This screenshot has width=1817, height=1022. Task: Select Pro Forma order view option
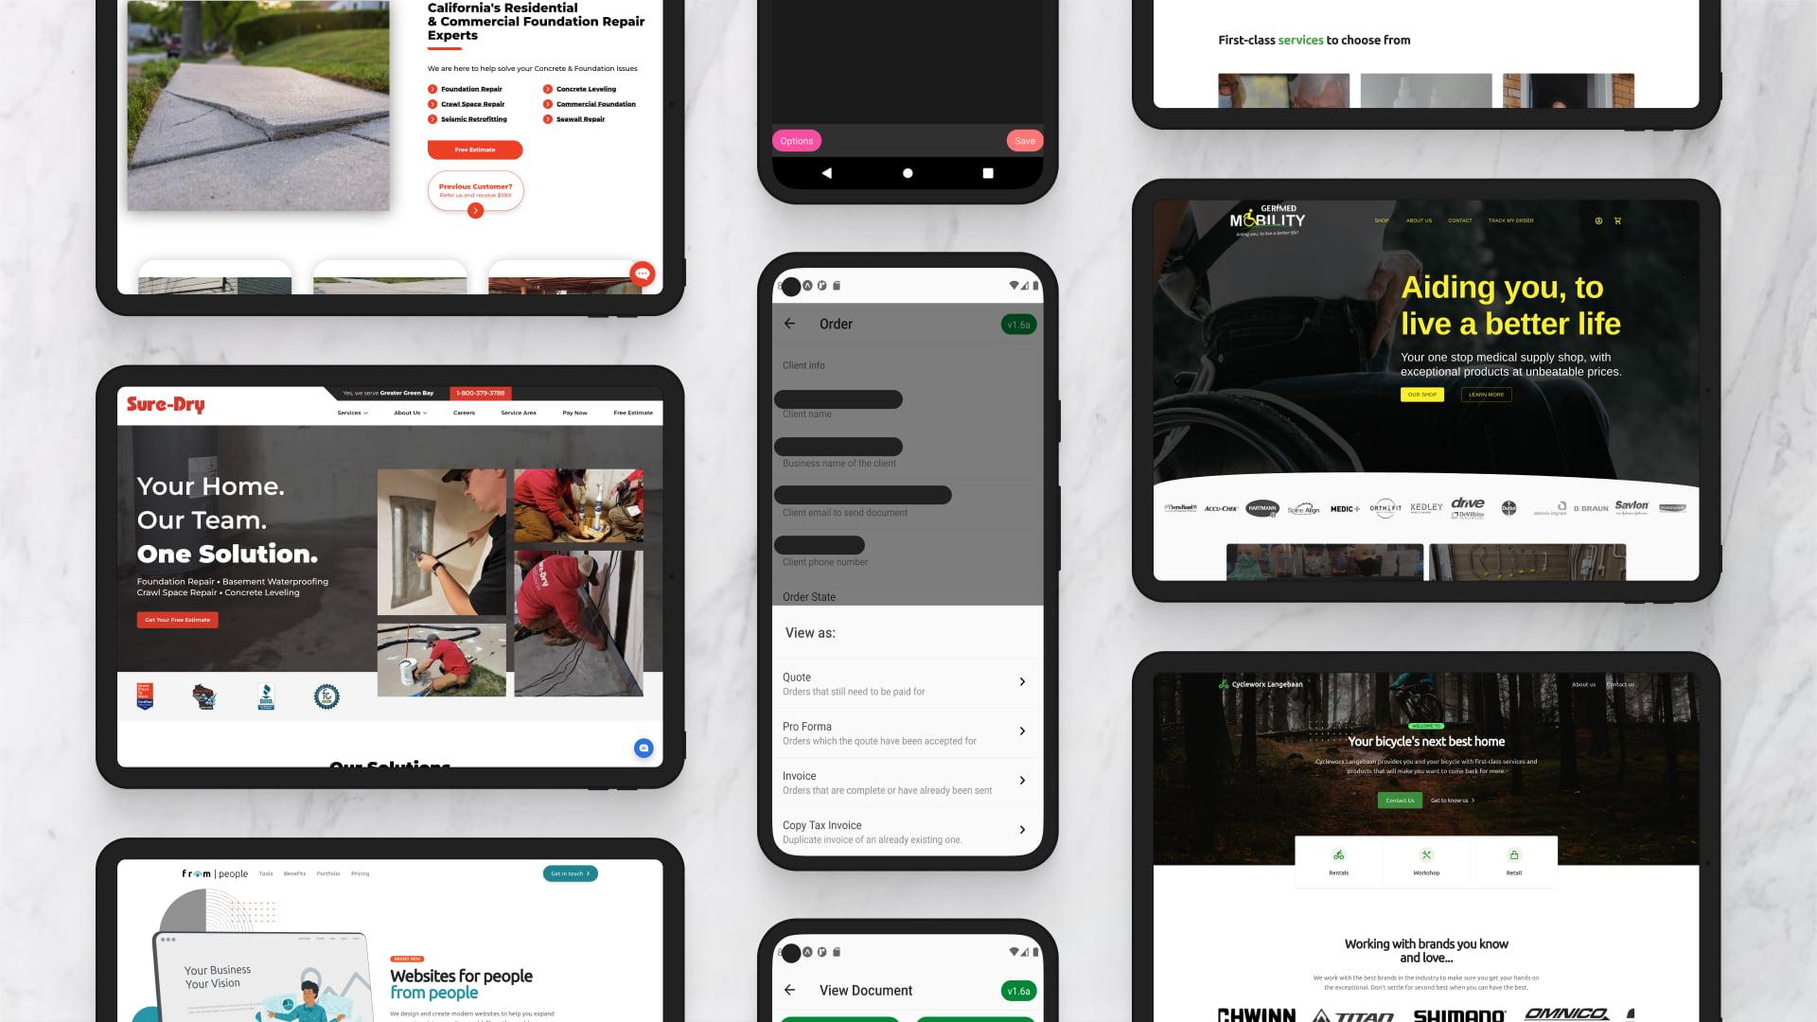point(908,731)
